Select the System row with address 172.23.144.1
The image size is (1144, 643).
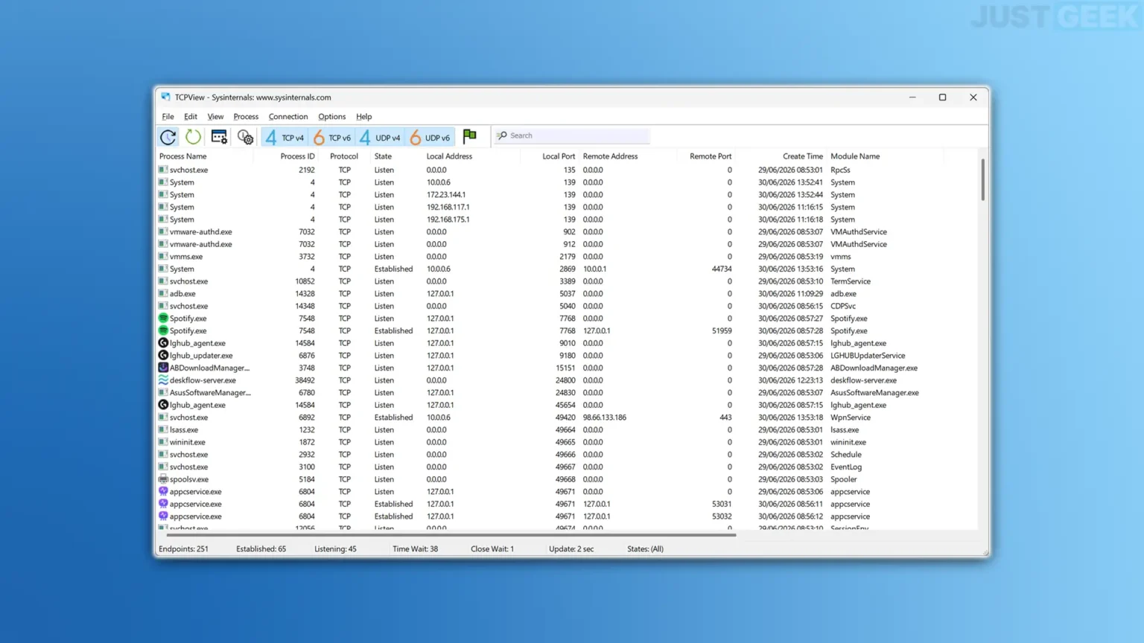tap(566, 194)
